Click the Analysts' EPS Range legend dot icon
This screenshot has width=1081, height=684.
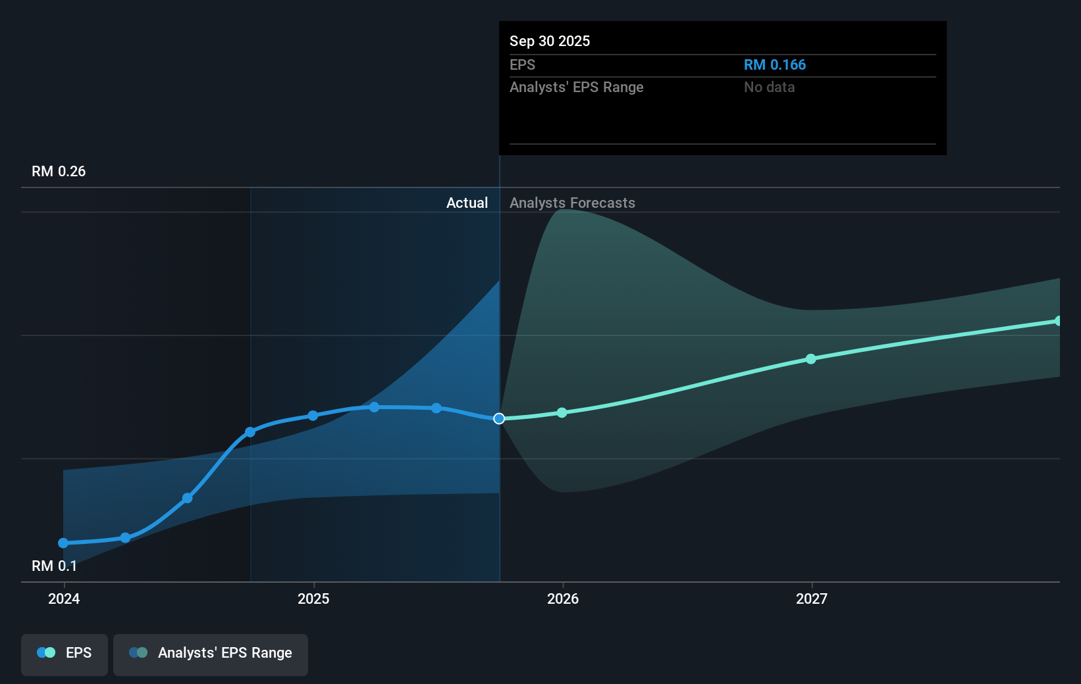139,652
